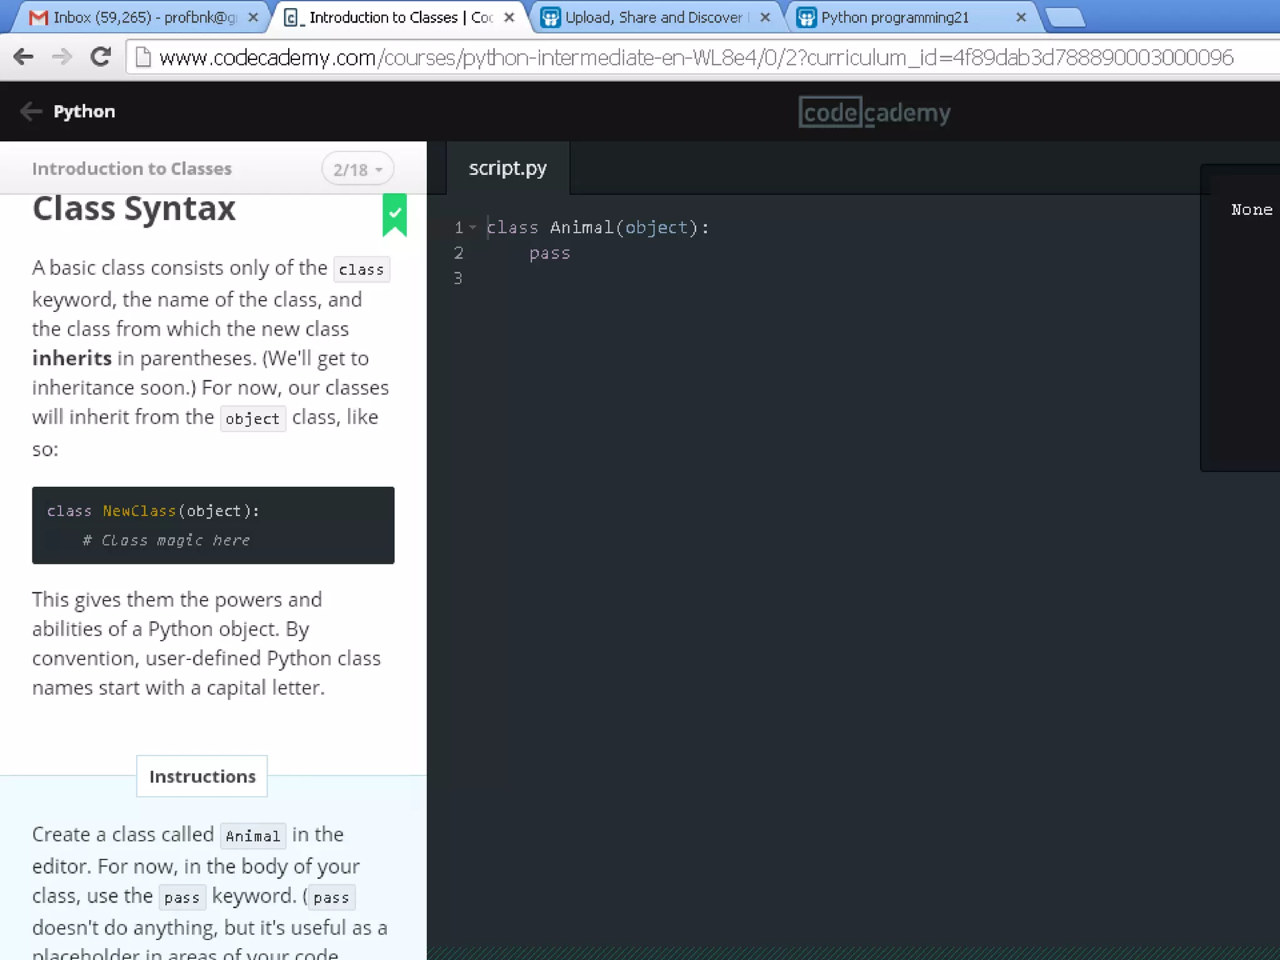Collapse the code fold arrow on line 1

473,227
